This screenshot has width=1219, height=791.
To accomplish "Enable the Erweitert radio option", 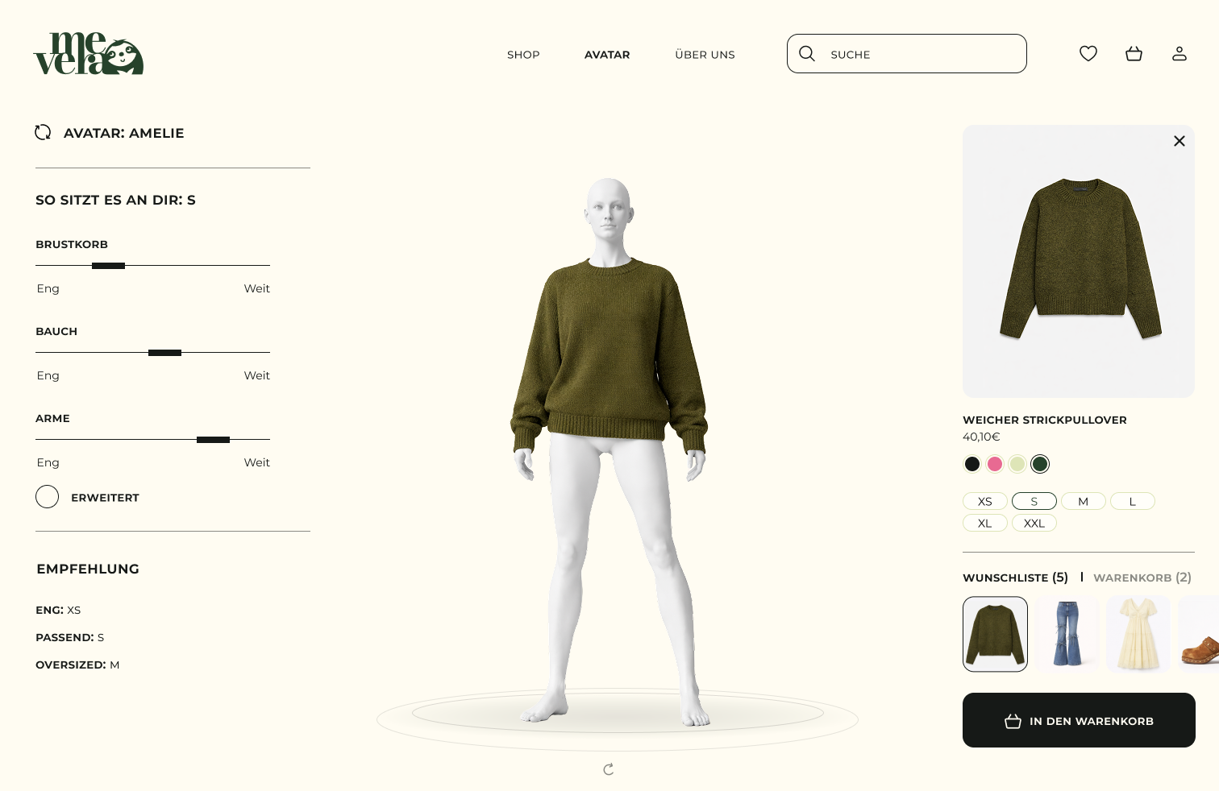I will click(48, 497).
